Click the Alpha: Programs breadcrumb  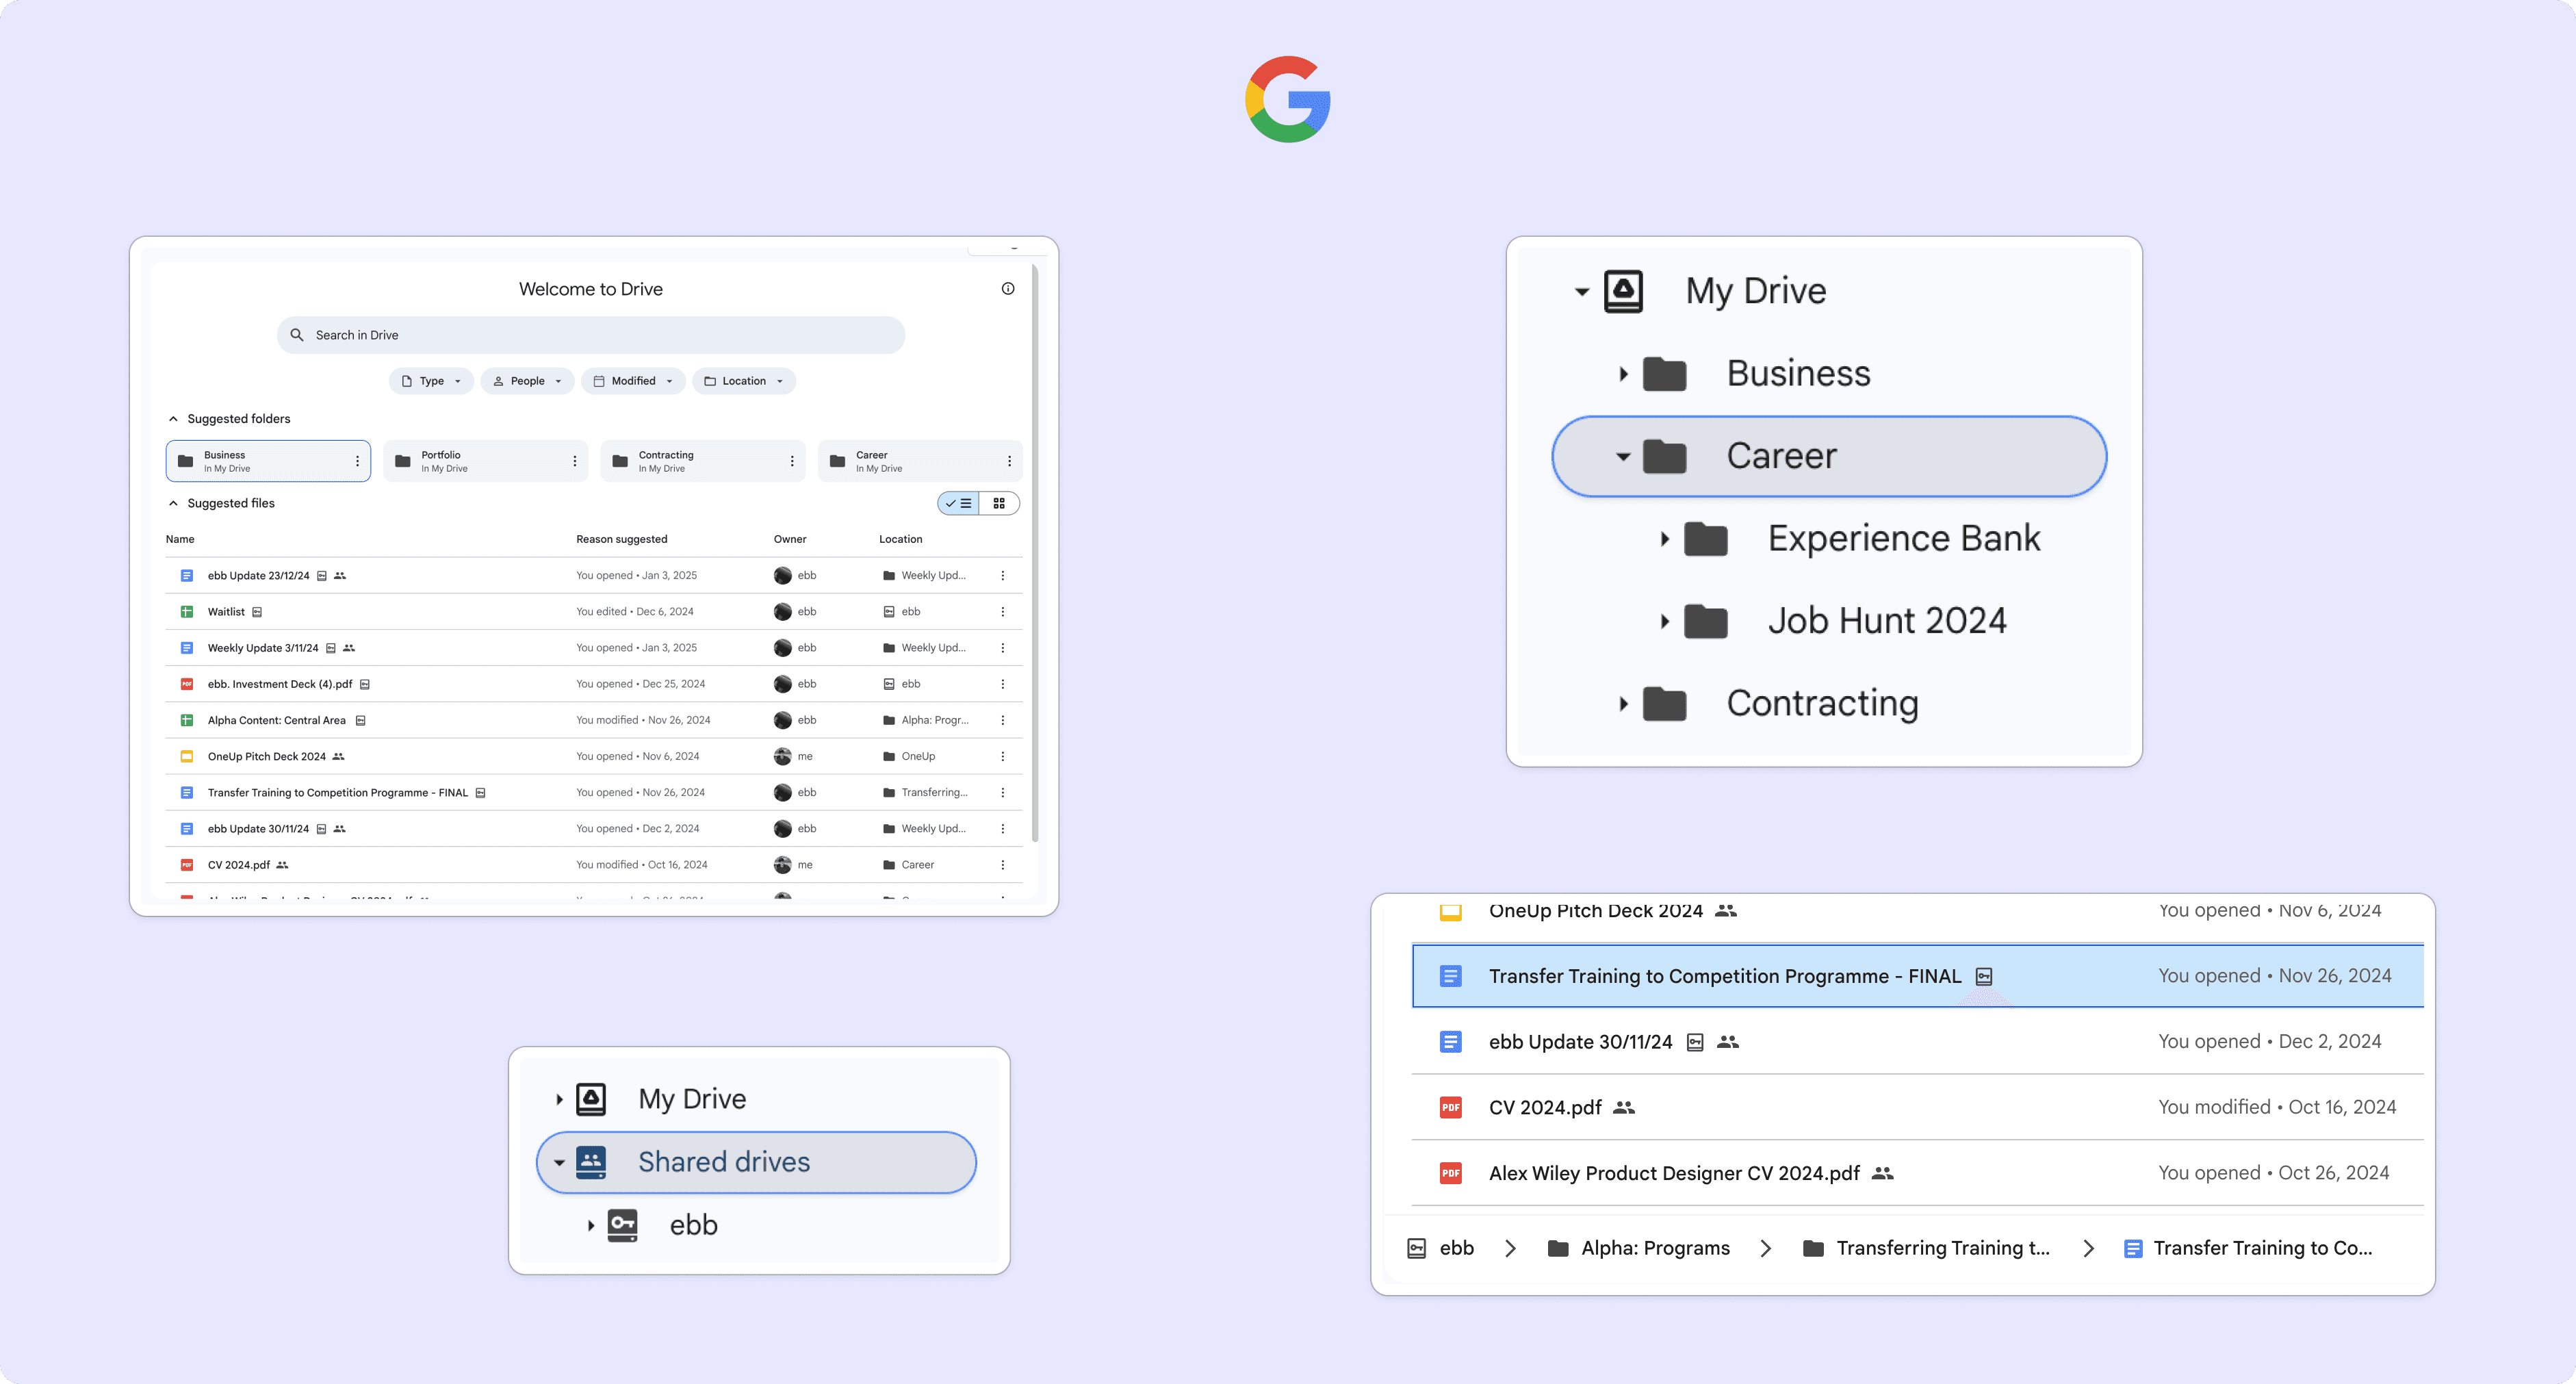(1638, 1248)
